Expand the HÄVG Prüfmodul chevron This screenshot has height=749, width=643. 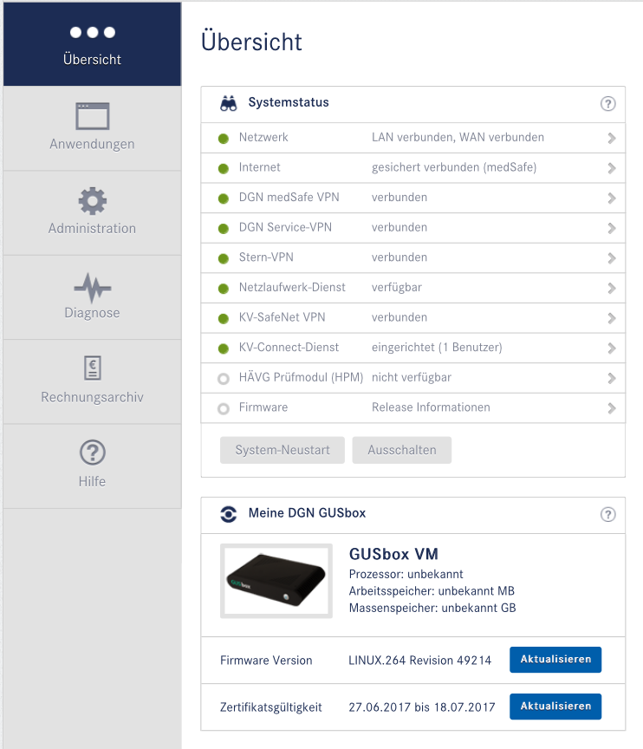point(612,378)
